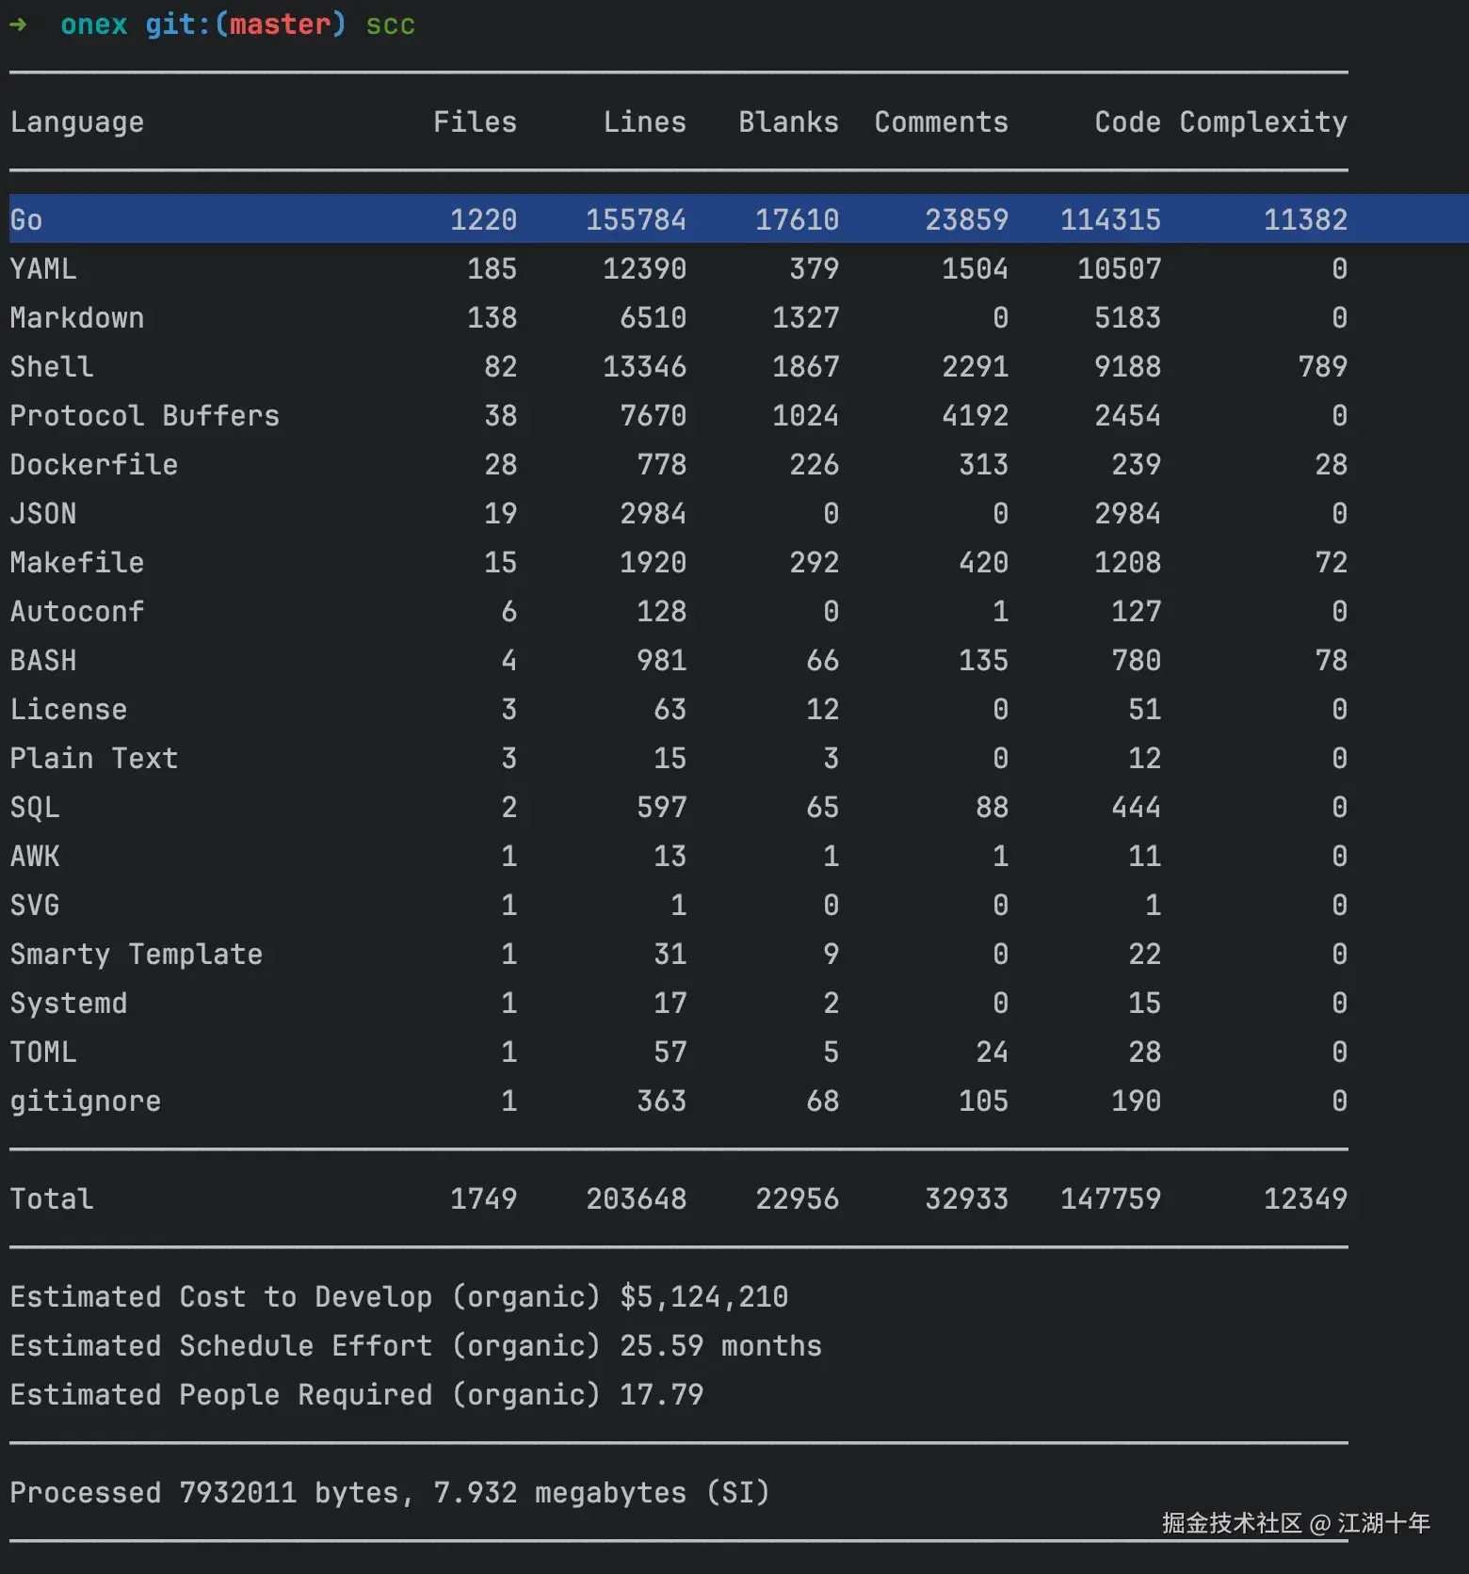Select the Markdown row label
This screenshot has width=1469, height=1574.
(x=77, y=318)
